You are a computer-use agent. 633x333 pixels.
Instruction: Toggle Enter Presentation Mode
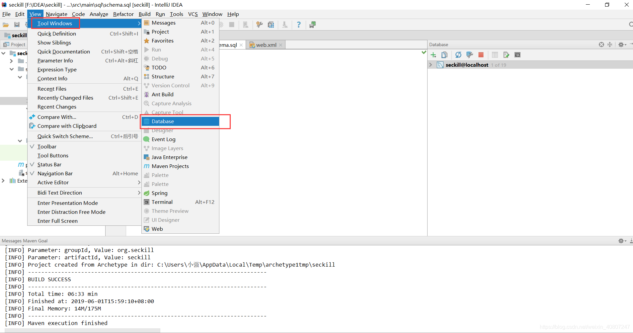tap(84, 203)
